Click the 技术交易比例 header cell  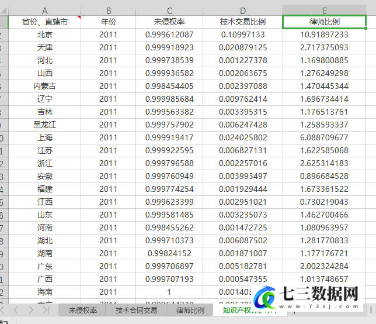[243, 22]
